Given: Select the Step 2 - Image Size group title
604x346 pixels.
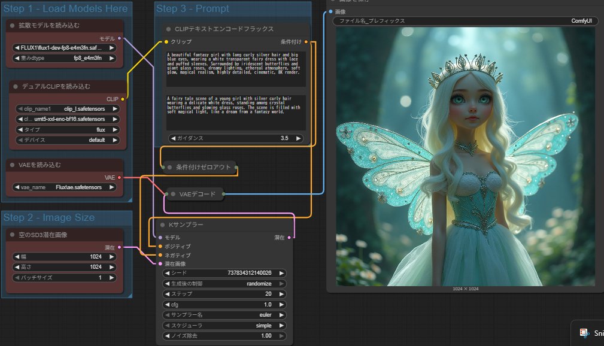Looking at the screenshot, I should click(49, 218).
